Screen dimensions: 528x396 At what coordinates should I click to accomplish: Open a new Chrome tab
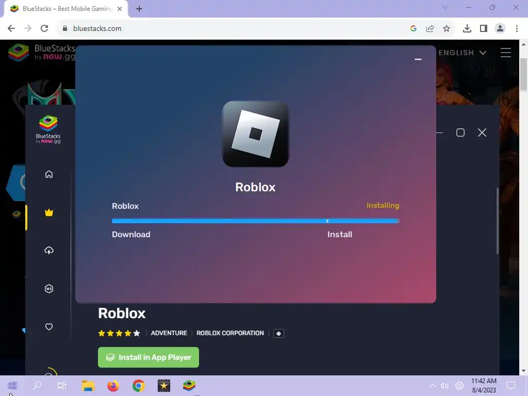pos(139,9)
